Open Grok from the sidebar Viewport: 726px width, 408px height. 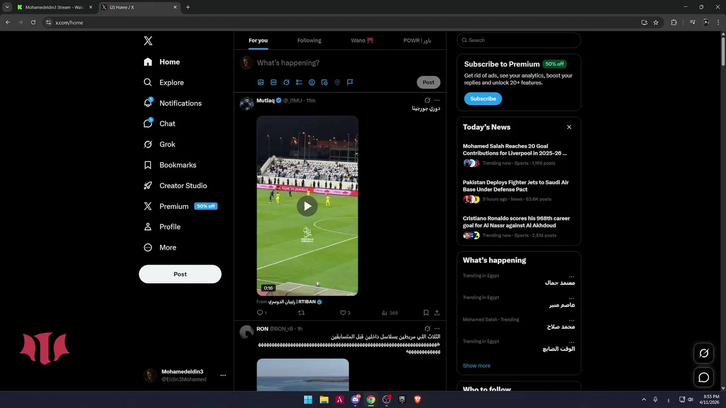pos(160,144)
